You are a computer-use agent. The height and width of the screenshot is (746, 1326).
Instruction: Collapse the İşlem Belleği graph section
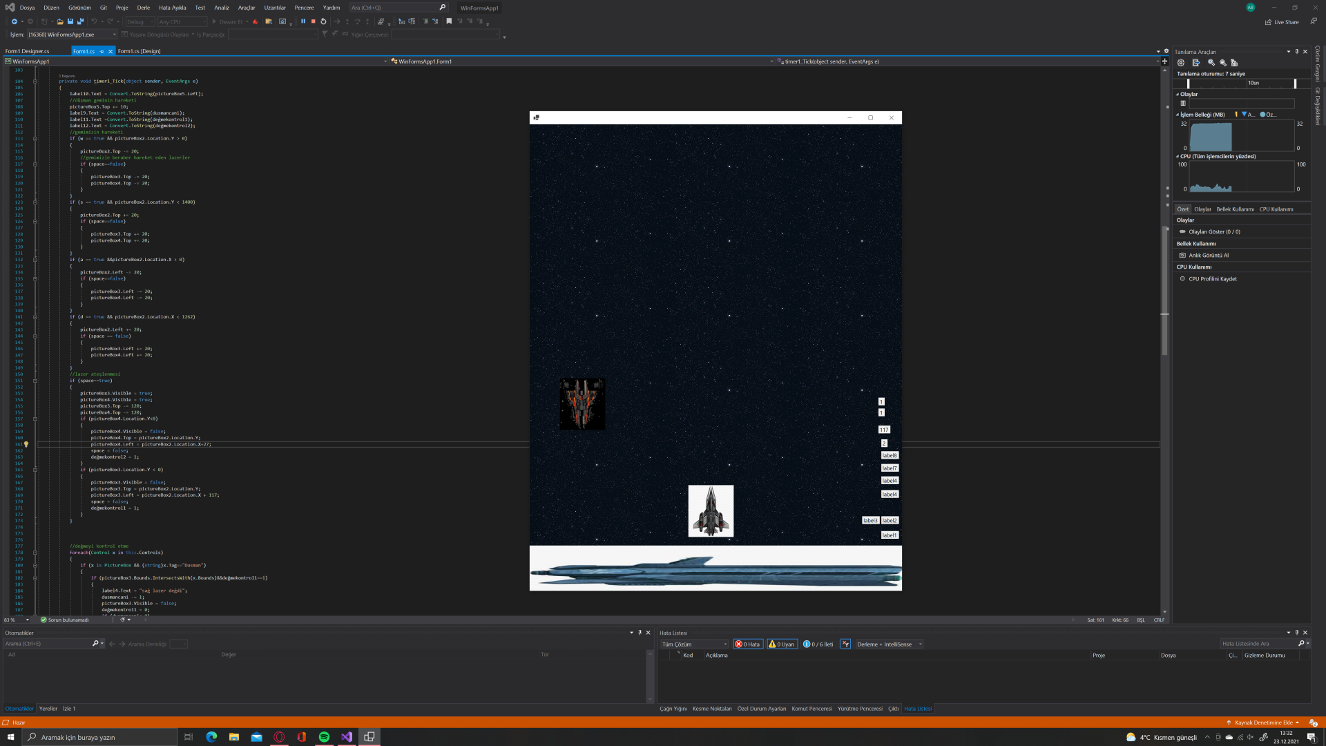(1178, 115)
